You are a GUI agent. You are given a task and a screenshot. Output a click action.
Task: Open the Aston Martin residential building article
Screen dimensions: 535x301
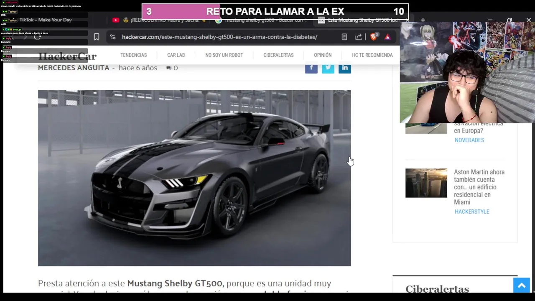pos(479,187)
